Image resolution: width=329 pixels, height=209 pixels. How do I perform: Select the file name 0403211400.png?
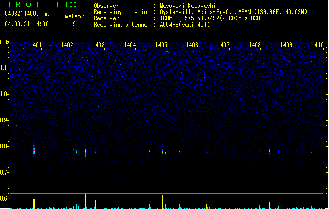27,14
